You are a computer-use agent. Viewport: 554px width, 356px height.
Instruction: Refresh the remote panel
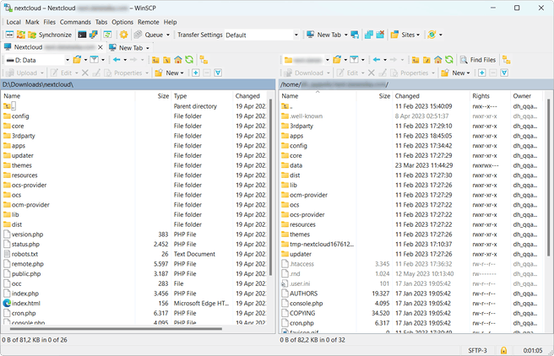tap(449, 60)
